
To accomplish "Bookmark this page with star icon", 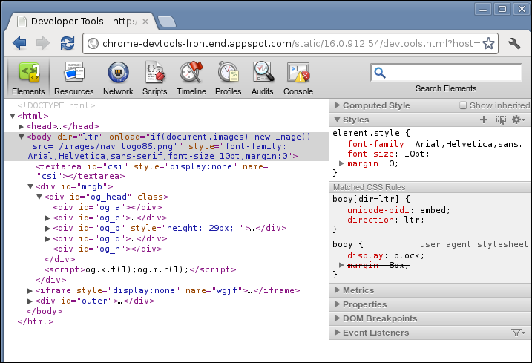I will [x=488, y=44].
